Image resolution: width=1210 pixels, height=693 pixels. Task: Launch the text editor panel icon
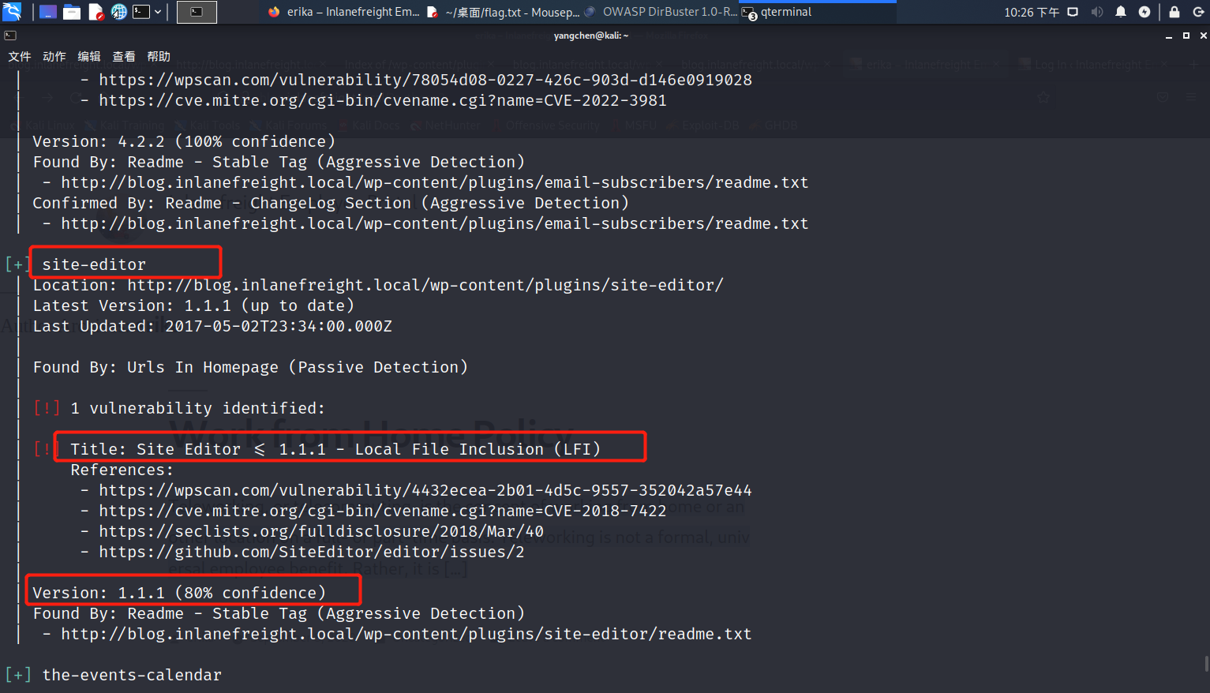tap(96, 12)
